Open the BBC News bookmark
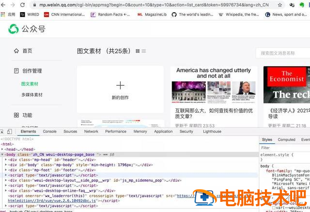This screenshot has height=212, width=310. coord(286,15)
